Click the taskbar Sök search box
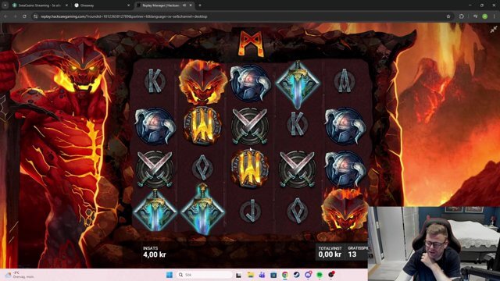Screen dimensions: 500x281 pos(205,275)
